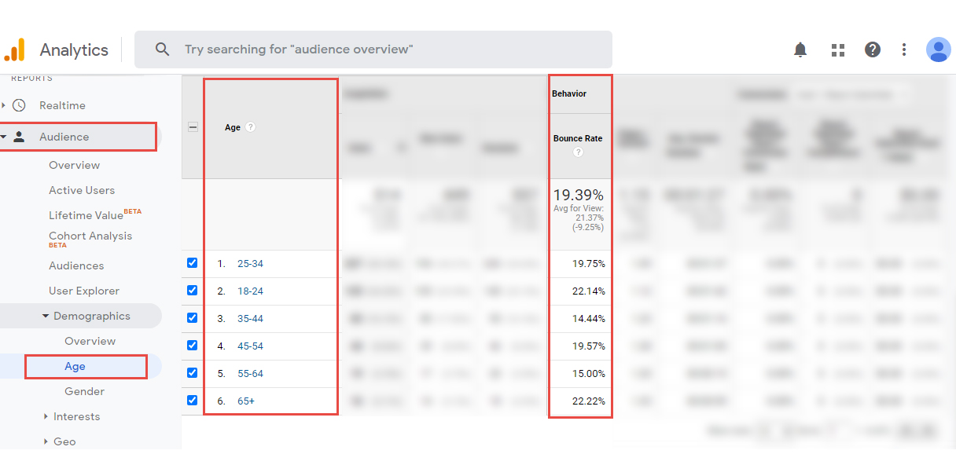Open the notifications bell
This screenshot has height=476, width=956.
coord(800,49)
